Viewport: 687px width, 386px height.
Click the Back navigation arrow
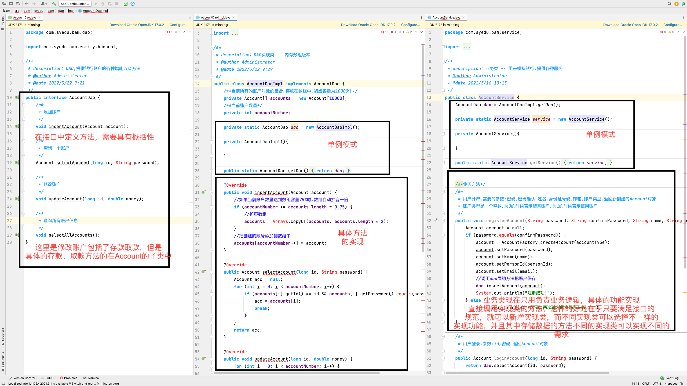(27, 4)
